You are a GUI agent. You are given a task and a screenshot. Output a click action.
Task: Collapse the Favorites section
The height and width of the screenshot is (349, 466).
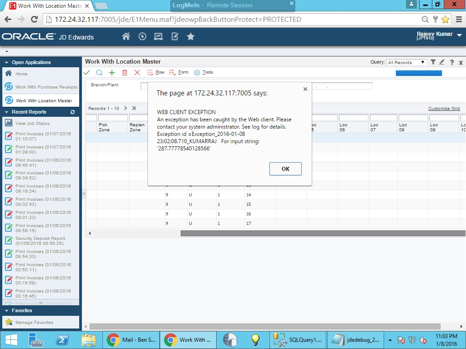pos(6,311)
